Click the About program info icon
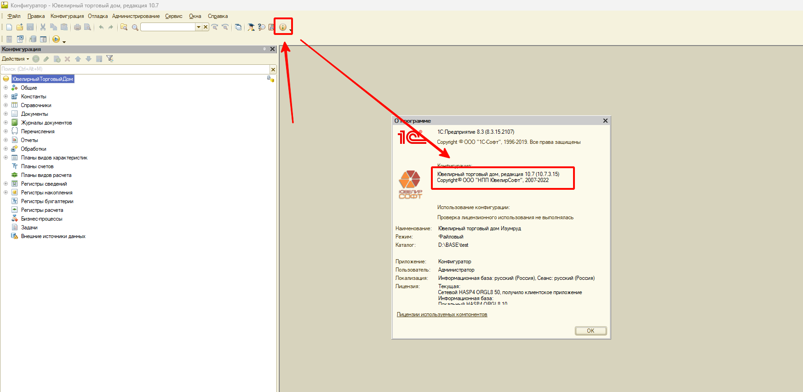The height and width of the screenshot is (392, 803). (282, 27)
